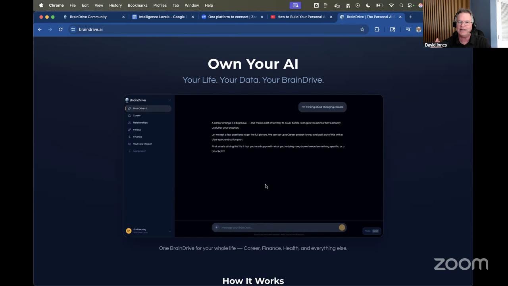Click the Message your BrainDrive input field
The width and height of the screenshot is (508, 286).
279,228
